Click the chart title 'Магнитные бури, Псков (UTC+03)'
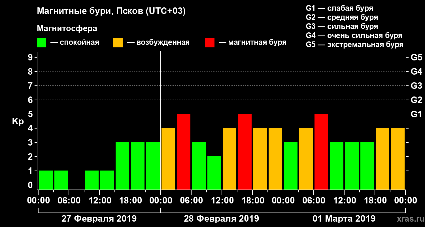The height and width of the screenshot is (227, 425). (111, 11)
